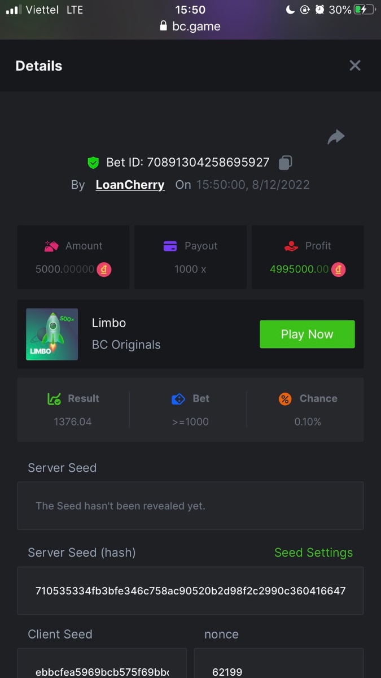Copy the Bet ID using copy icon

[x=285, y=163]
